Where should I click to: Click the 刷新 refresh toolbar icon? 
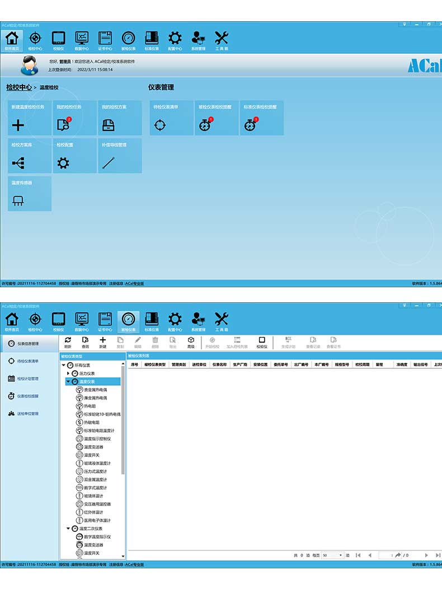(68, 342)
